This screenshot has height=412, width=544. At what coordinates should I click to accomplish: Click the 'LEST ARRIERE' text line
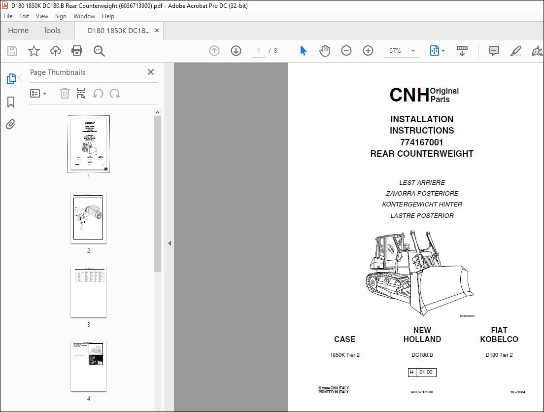(422, 182)
